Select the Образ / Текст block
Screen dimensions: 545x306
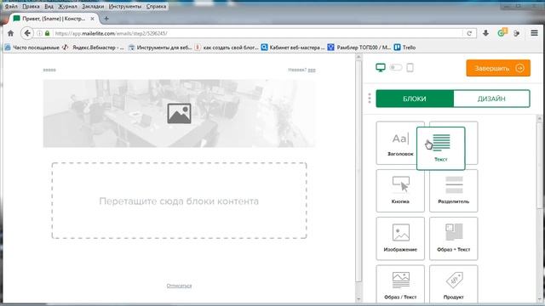[x=400, y=285]
